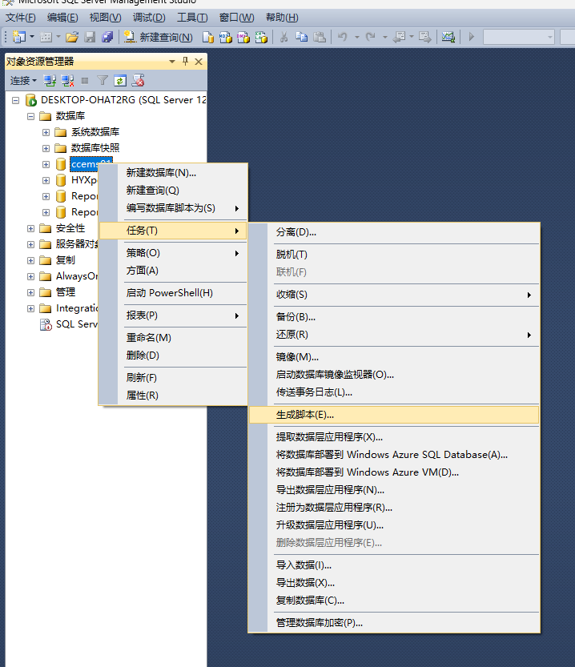Expand 安全性 folder
The image size is (575, 667).
pos(30,228)
